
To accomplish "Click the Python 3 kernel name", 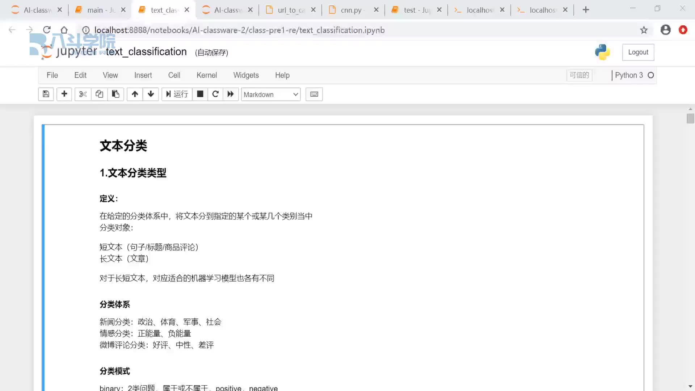I will 629,75.
